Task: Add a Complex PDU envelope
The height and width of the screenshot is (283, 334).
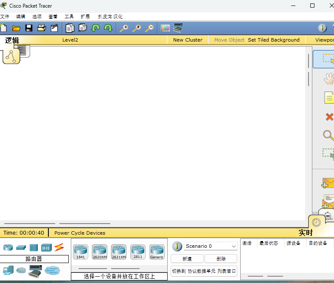Action: point(328,202)
